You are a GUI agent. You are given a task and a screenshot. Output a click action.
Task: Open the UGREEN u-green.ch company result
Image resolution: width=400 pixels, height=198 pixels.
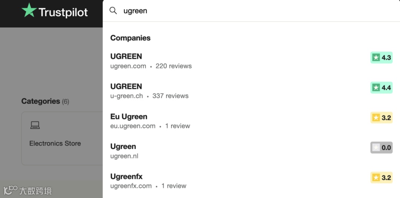point(251,91)
